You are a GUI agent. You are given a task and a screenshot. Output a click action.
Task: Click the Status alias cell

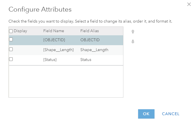click(86, 60)
